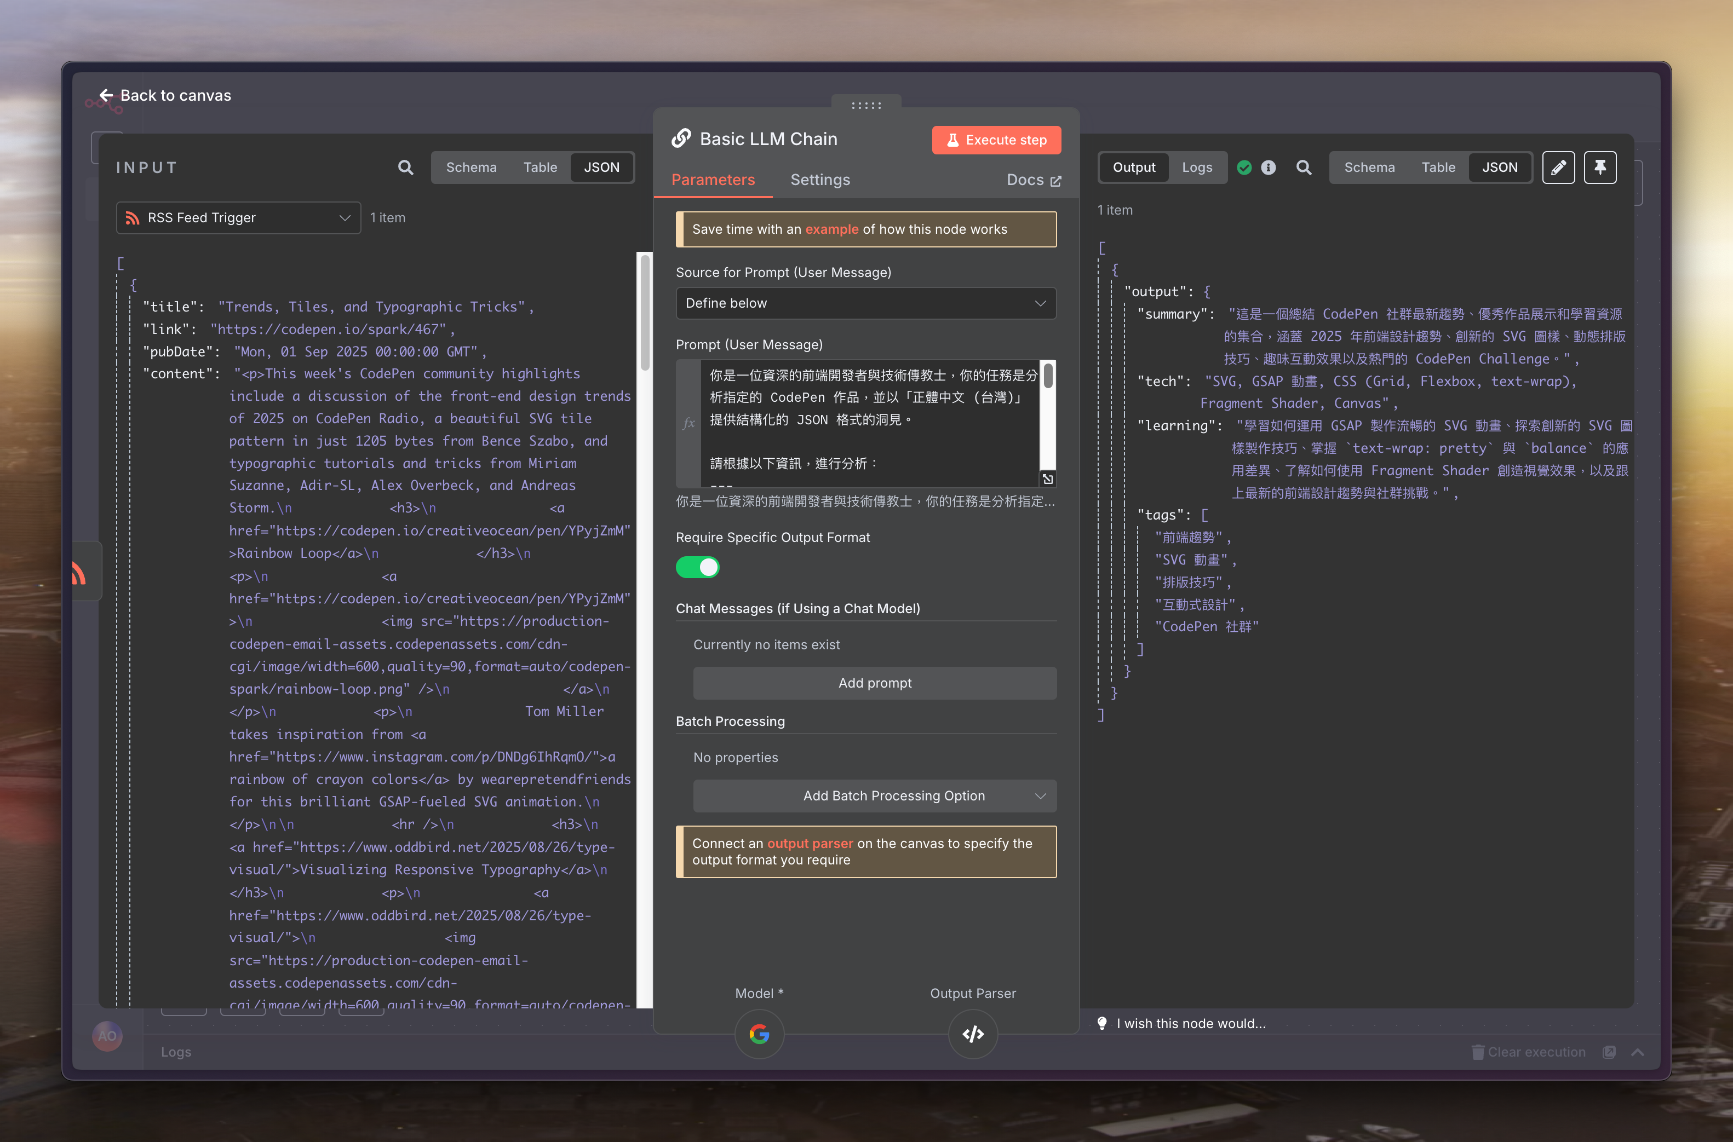Switch input view to Schema

point(470,168)
